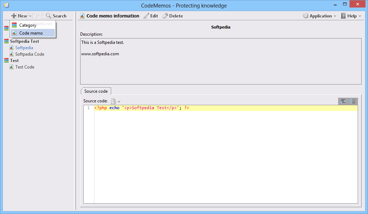Maximize the CodeMemos window
This screenshot has width=368, height=214.
345,4
